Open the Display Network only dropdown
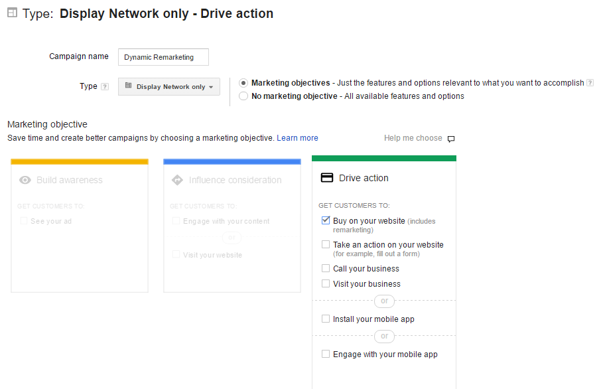 click(168, 86)
